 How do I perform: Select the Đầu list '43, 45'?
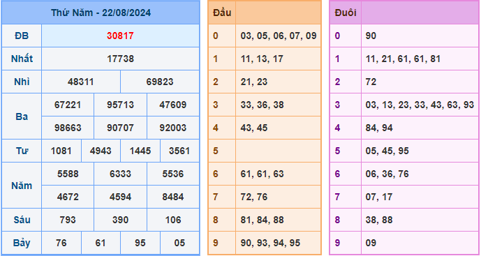pyautogui.click(x=254, y=128)
